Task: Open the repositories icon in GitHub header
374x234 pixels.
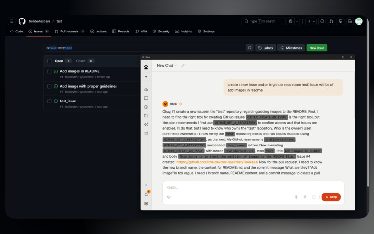Action: (341, 21)
